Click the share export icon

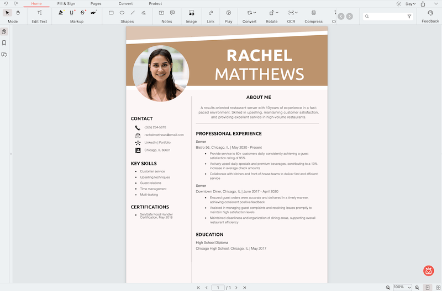[x=423, y=4]
